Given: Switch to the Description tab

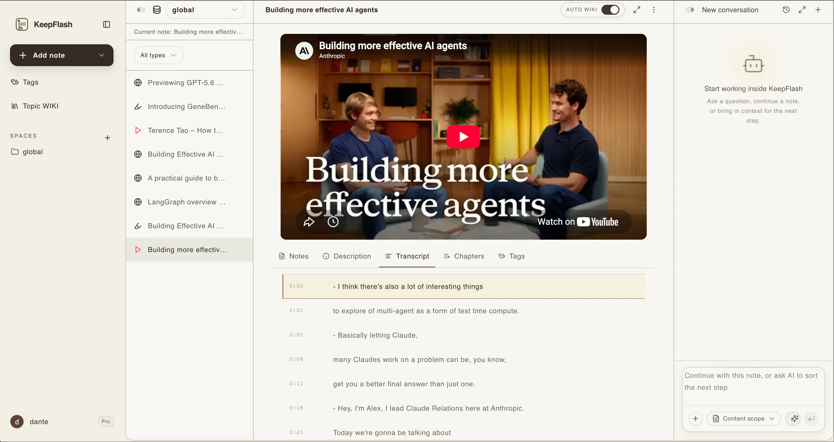Looking at the screenshot, I should pos(347,256).
